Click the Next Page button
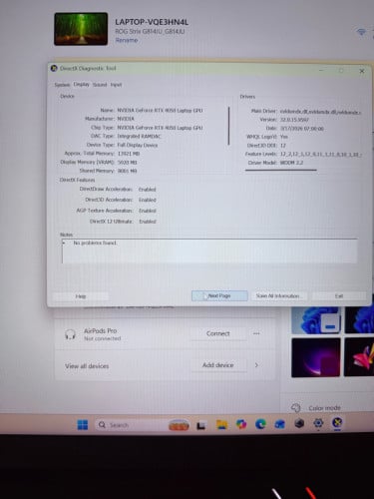The width and height of the screenshot is (374, 499). tap(219, 295)
